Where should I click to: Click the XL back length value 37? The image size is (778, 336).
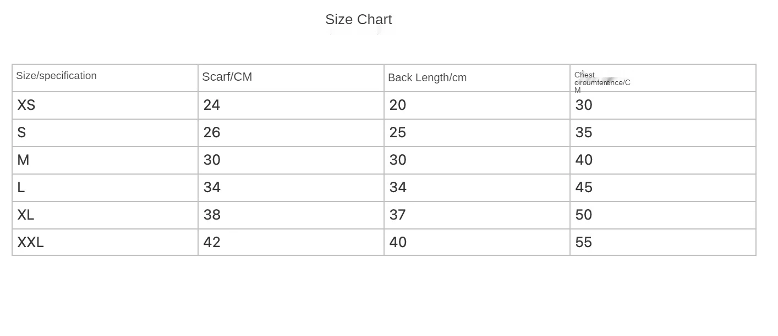[x=397, y=215]
